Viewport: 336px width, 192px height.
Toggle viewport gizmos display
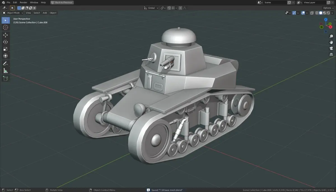(294, 13)
